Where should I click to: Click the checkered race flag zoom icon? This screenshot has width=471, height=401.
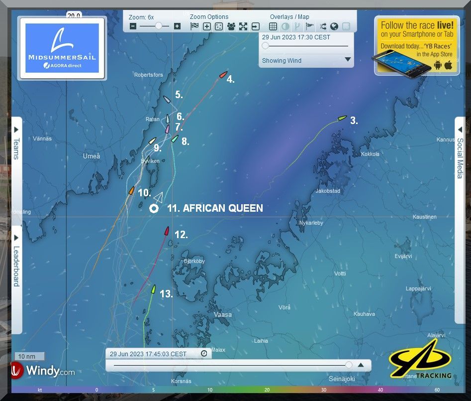click(194, 26)
